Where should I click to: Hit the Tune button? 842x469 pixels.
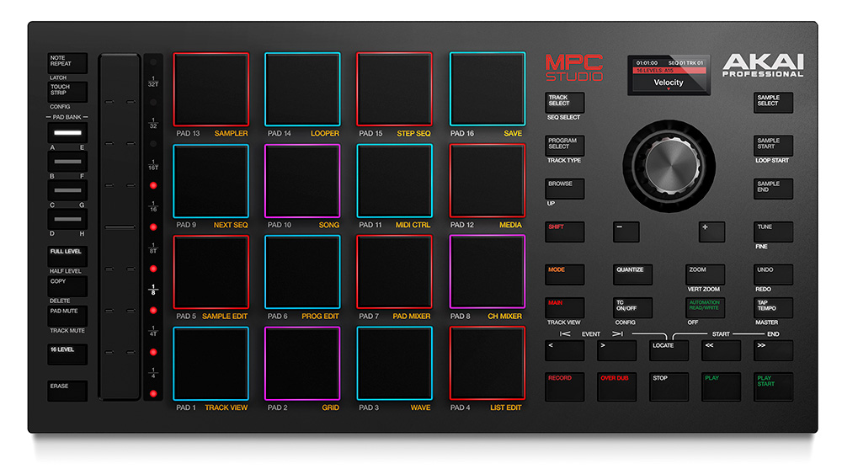tap(773, 232)
